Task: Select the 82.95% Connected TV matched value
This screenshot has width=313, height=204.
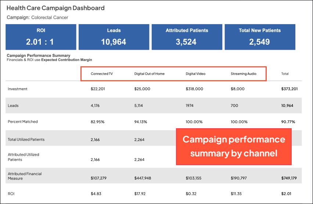Action: (97, 122)
